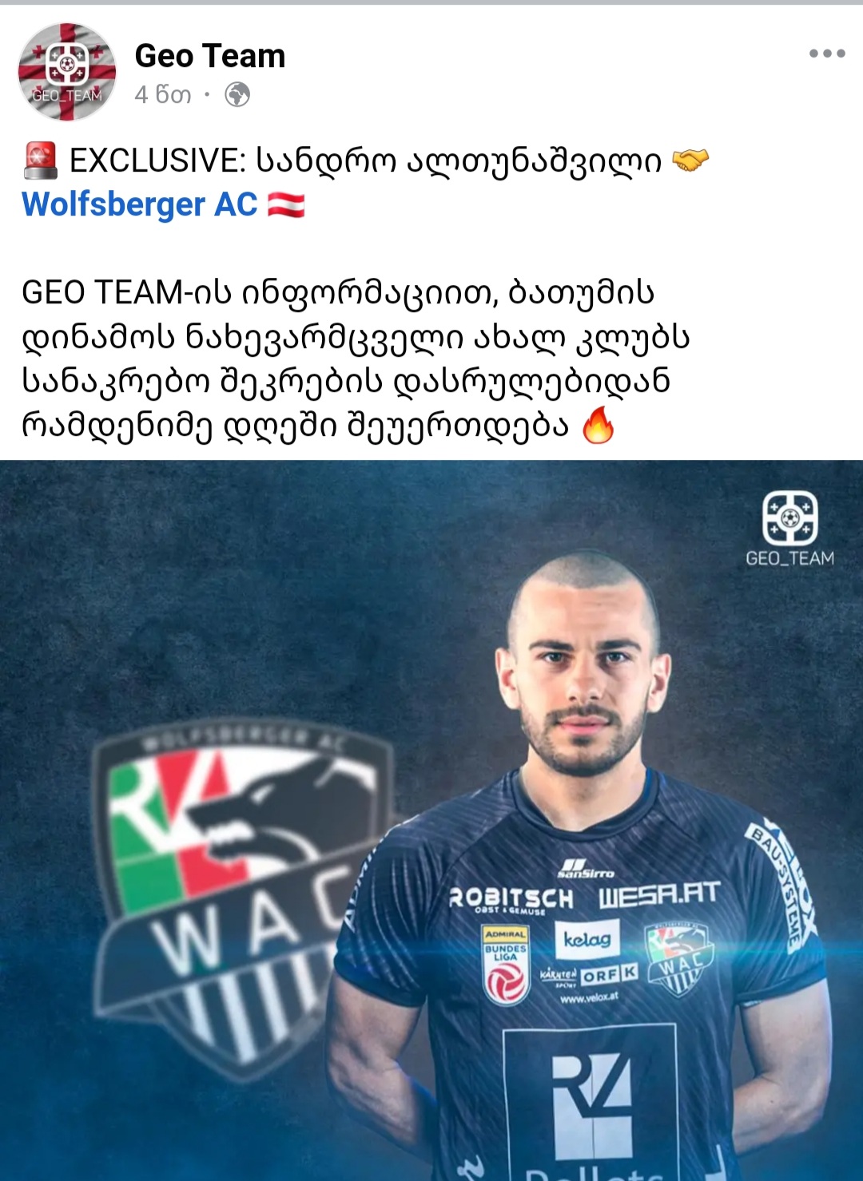This screenshot has width=863, height=1181.
Task: Open the Wolfsberger AC tagged link
Action: tap(140, 204)
